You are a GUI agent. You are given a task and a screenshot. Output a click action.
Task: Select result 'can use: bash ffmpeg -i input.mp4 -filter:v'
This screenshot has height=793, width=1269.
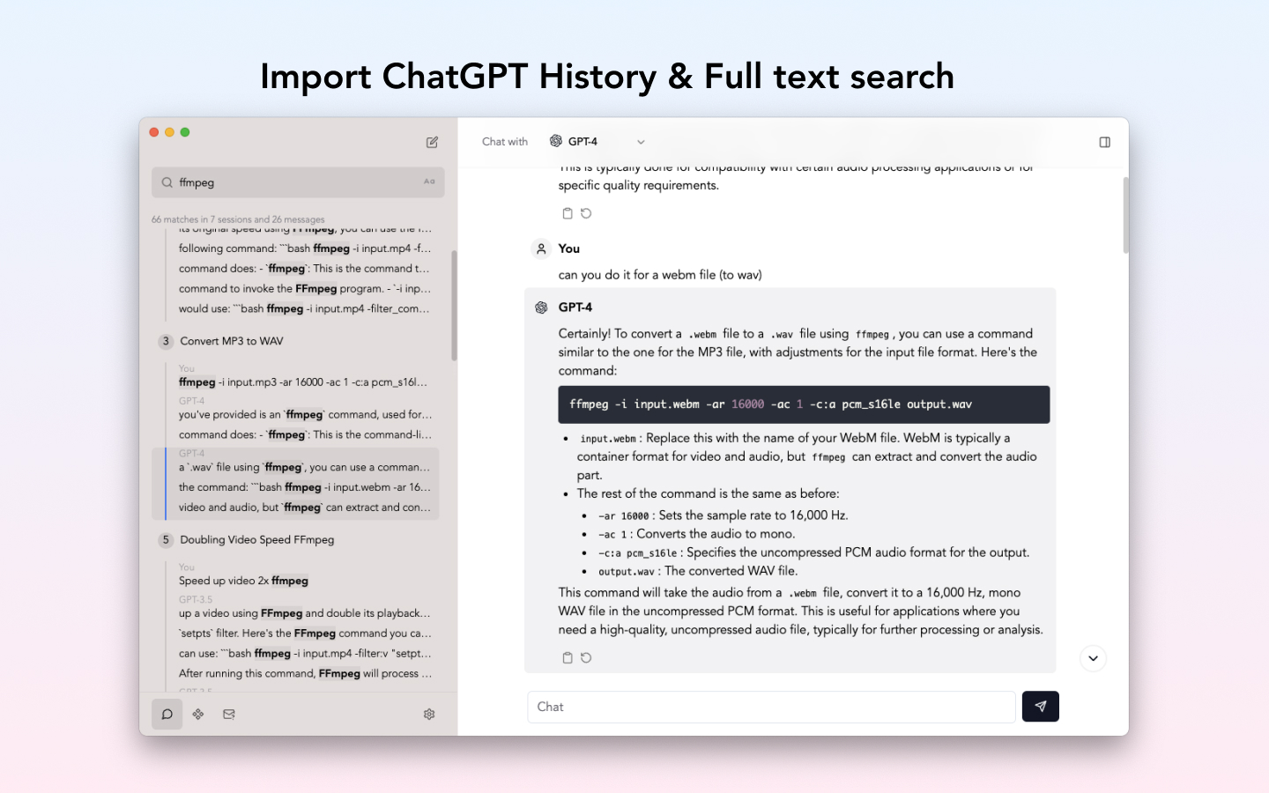coord(305,654)
